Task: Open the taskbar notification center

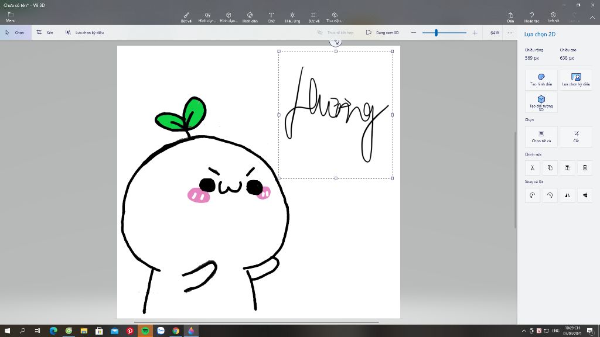Action: pos(591,331)
